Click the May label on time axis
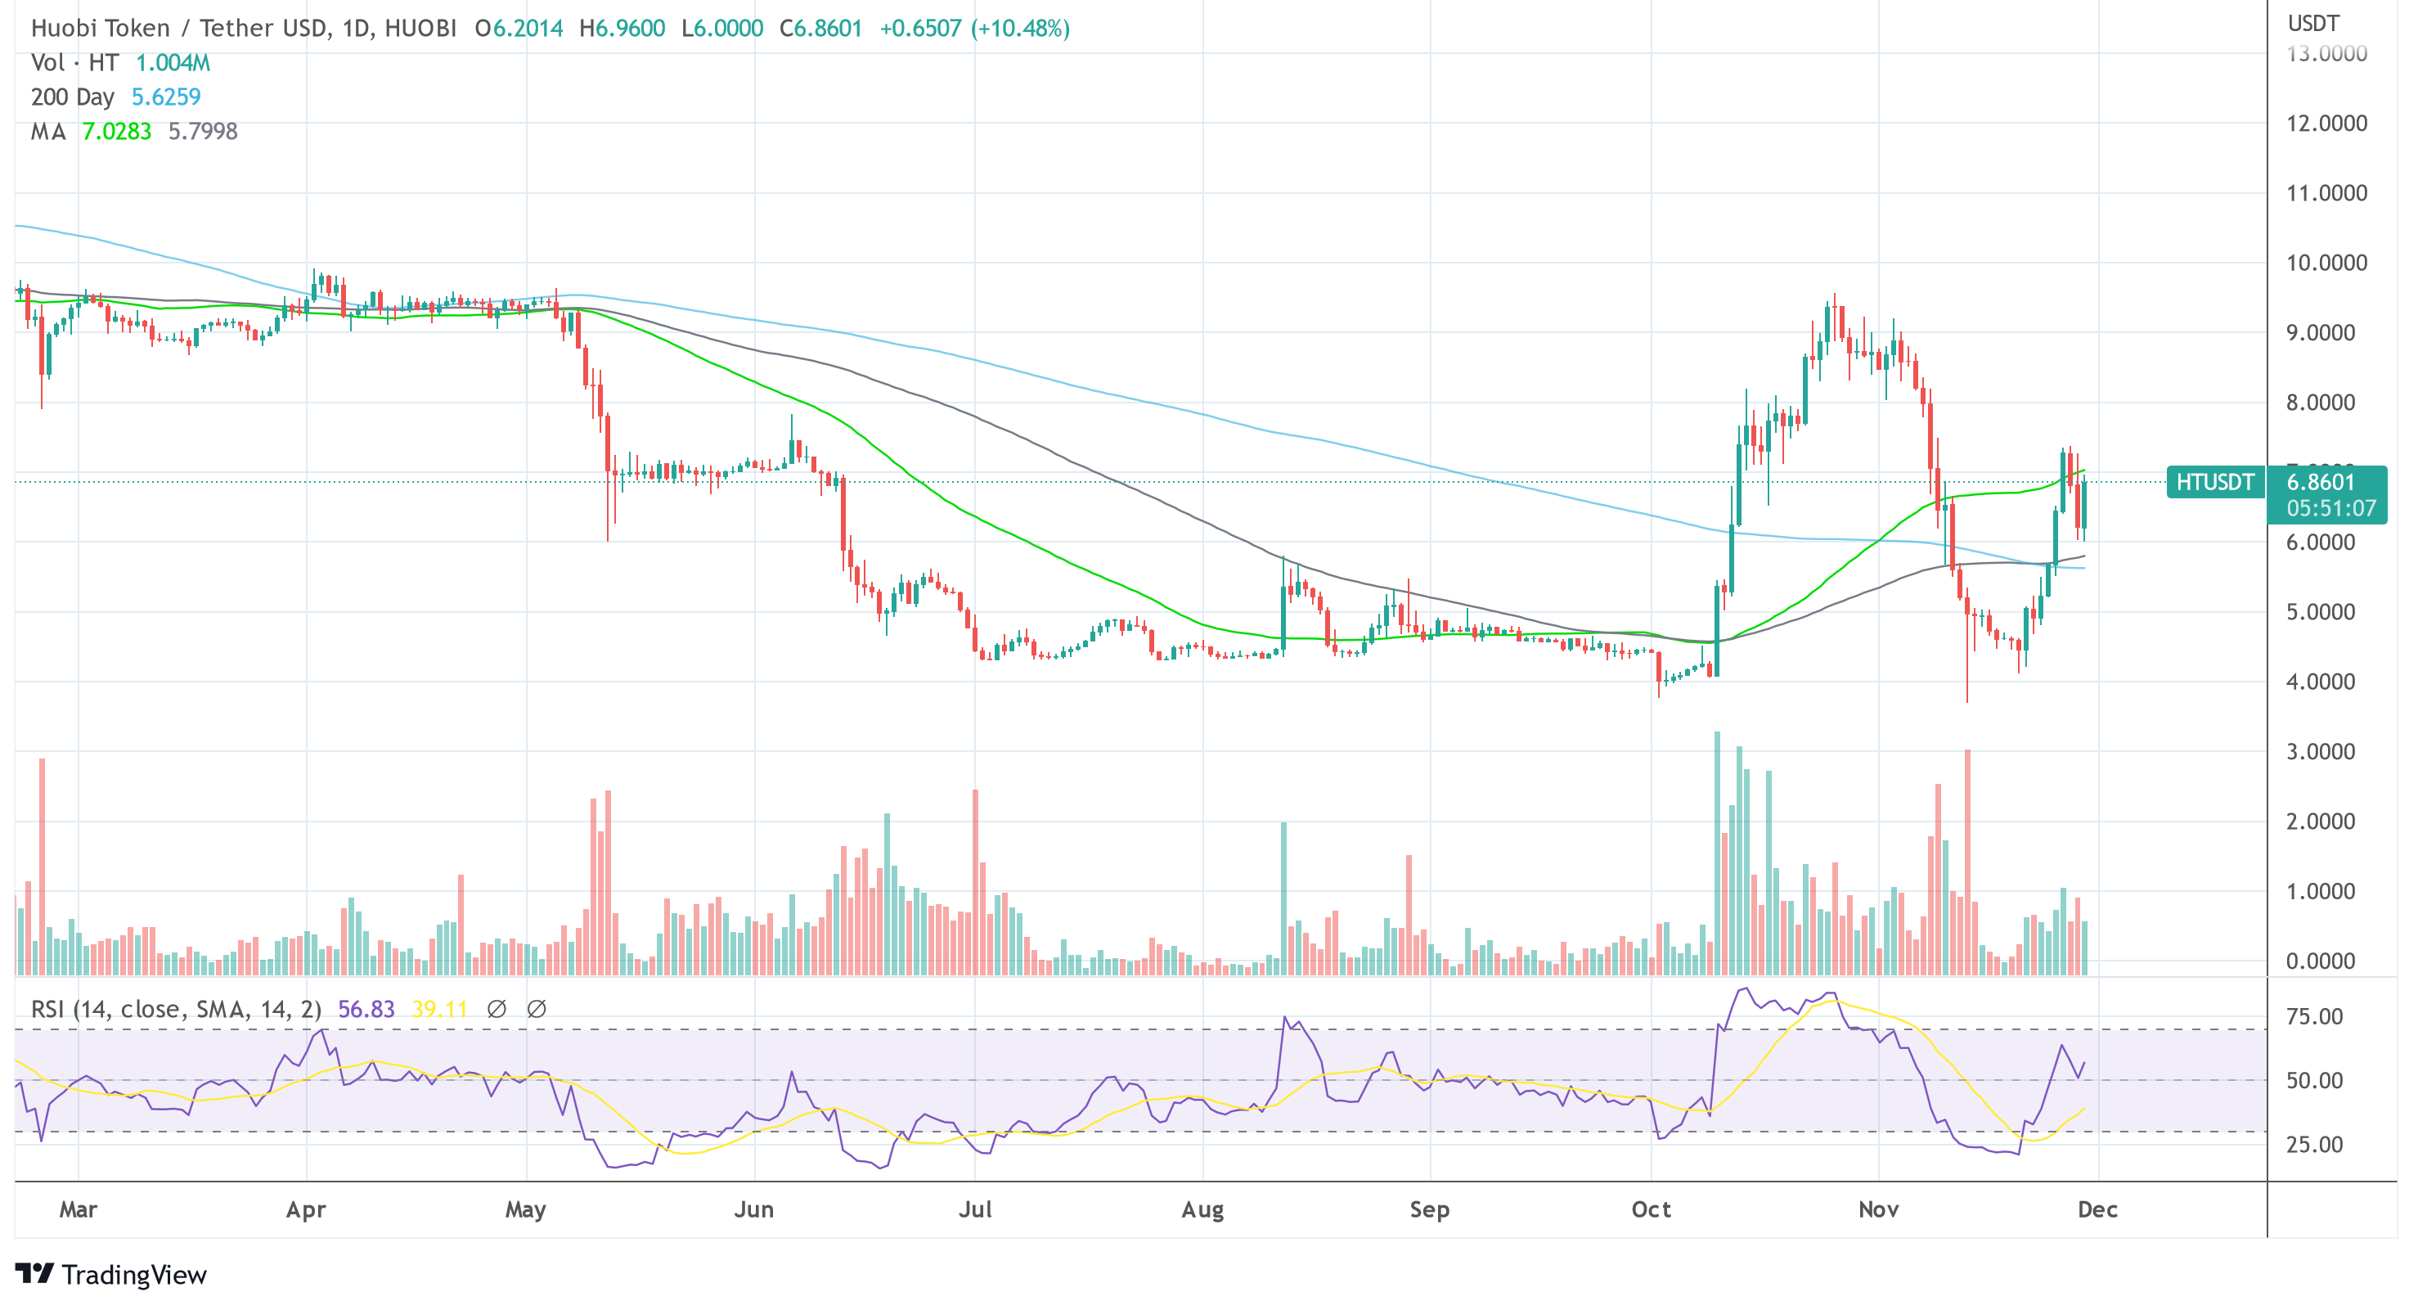The image size is (2418, 1310). 526,1209
